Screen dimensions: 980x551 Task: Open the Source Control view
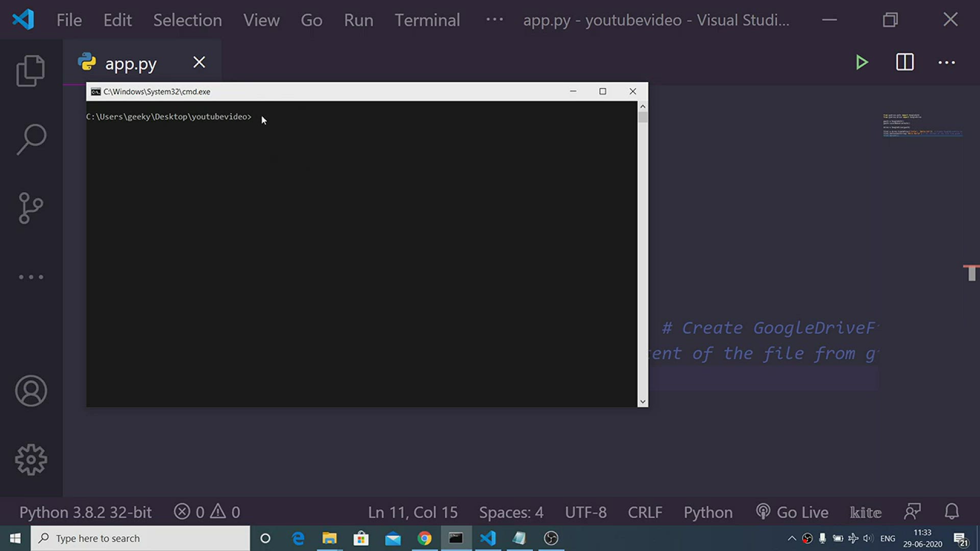point(31,208)
